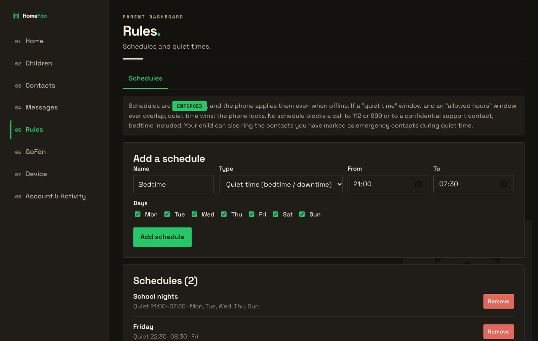Remove the Friday schedule
Screen dimensions: 538x341
[498, 332]
